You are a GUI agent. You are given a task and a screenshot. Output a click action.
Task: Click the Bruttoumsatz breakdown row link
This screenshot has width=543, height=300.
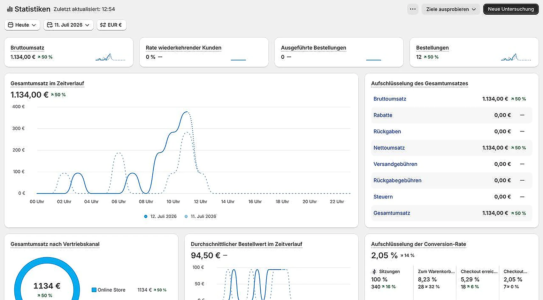tap(390, 99)
